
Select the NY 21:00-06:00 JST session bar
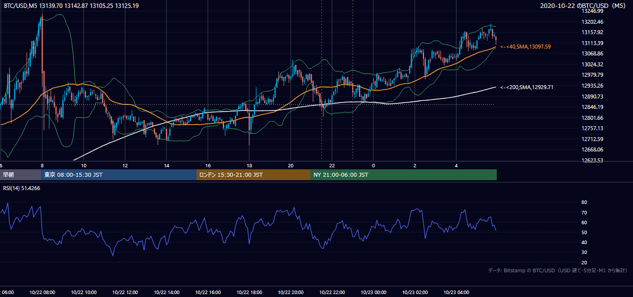click(x=404, y=175)
